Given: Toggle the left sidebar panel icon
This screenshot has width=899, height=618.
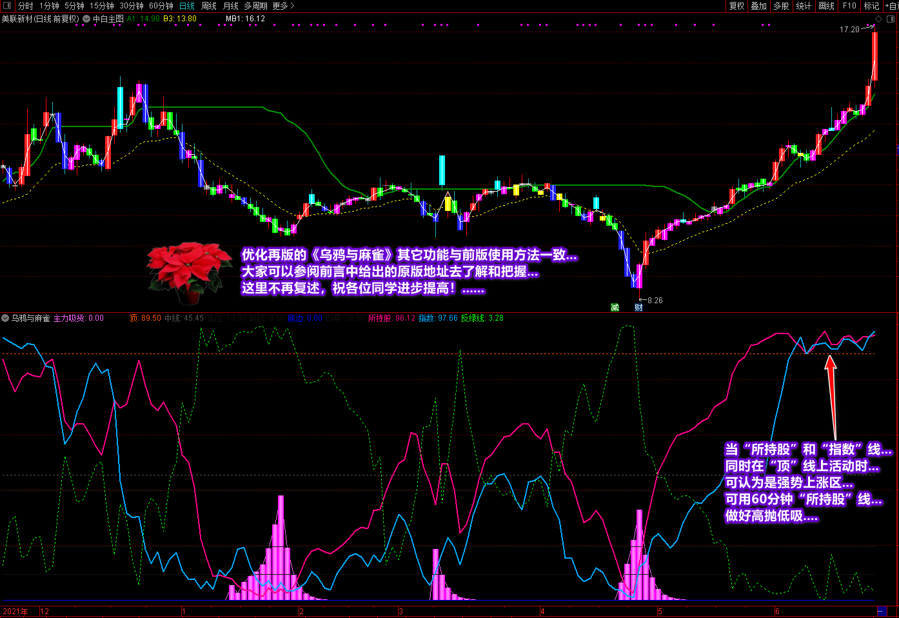Looking at the screenshot, I should [x=7, y=6].
